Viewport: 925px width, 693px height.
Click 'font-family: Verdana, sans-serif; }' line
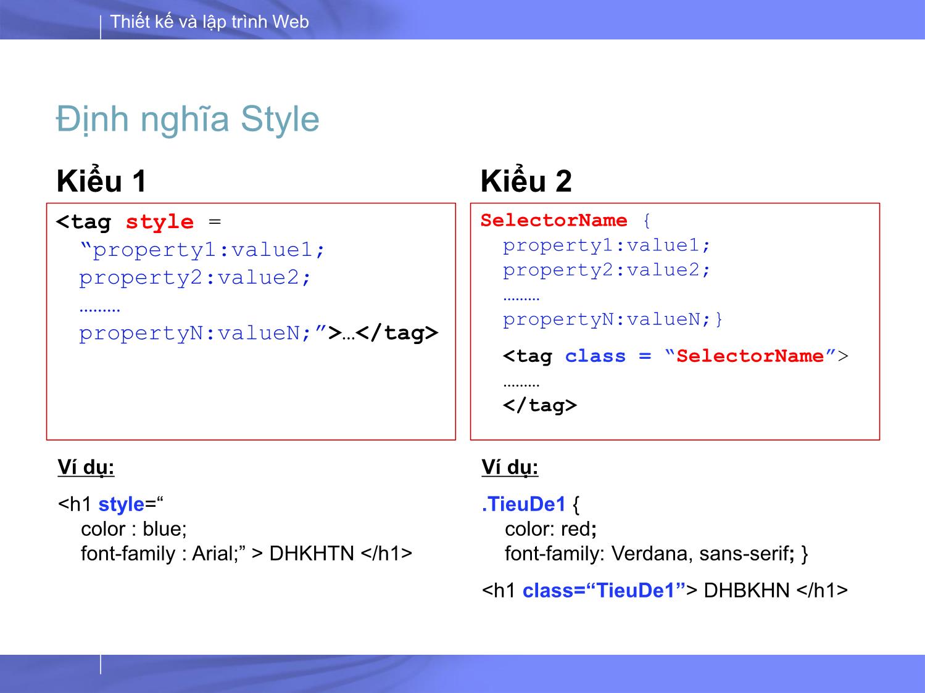(657, 554)
